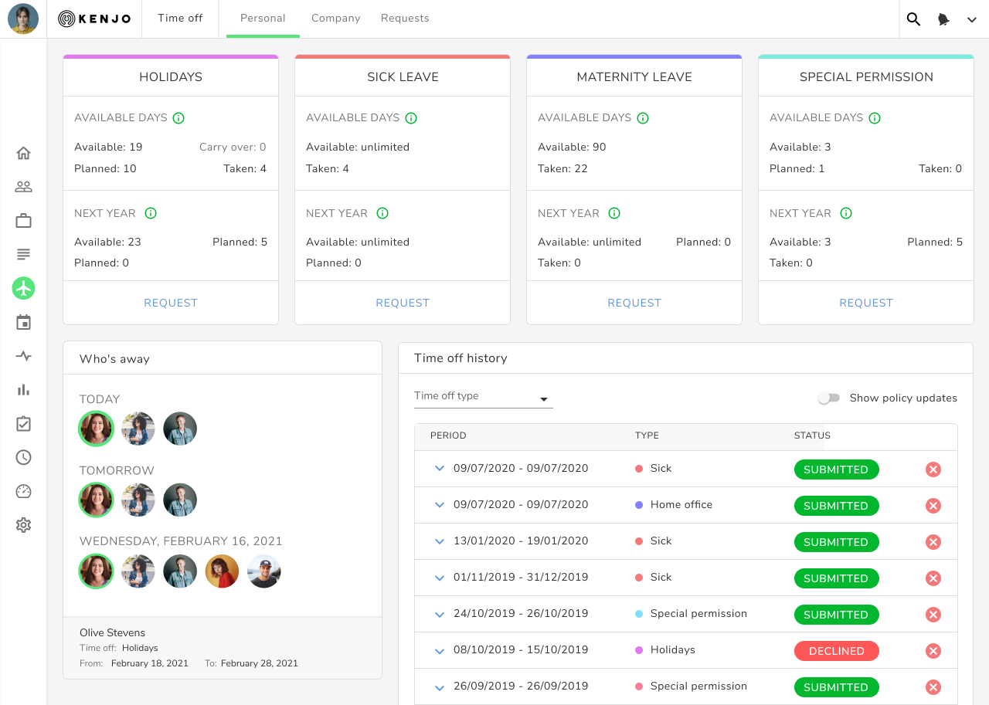
Task: Open the Calendar icon in the sidebar
Action: click(x=23, y=322)
